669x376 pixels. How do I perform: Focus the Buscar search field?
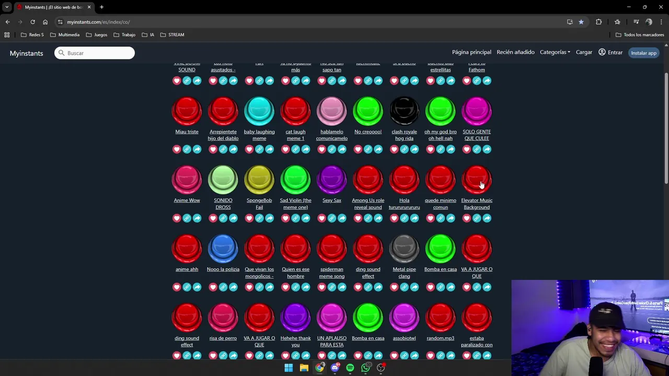(x=95, y=53)
